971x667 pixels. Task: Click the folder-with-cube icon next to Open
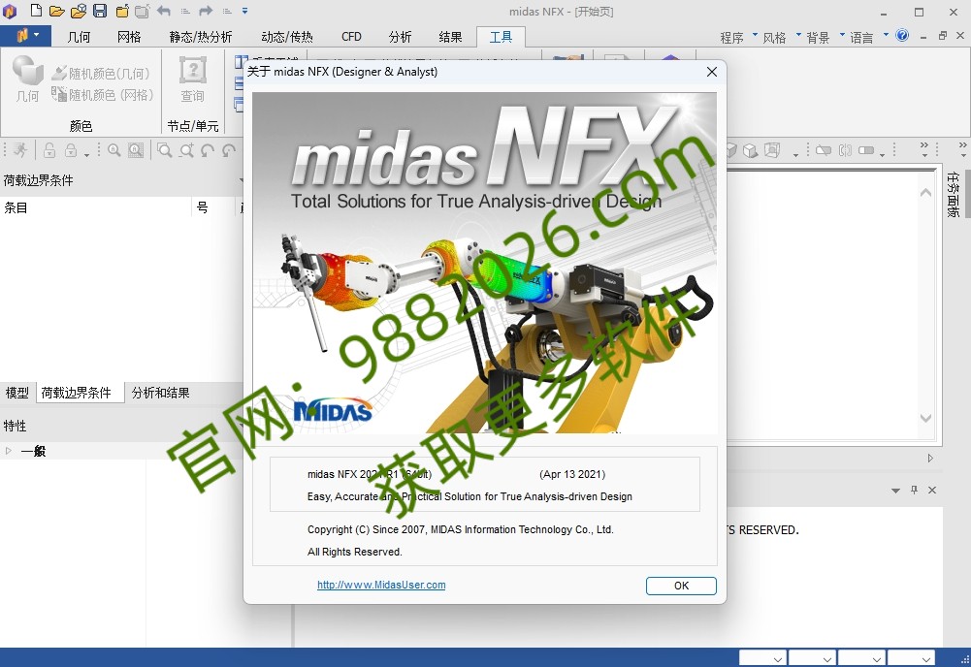[x=79, y=11]
